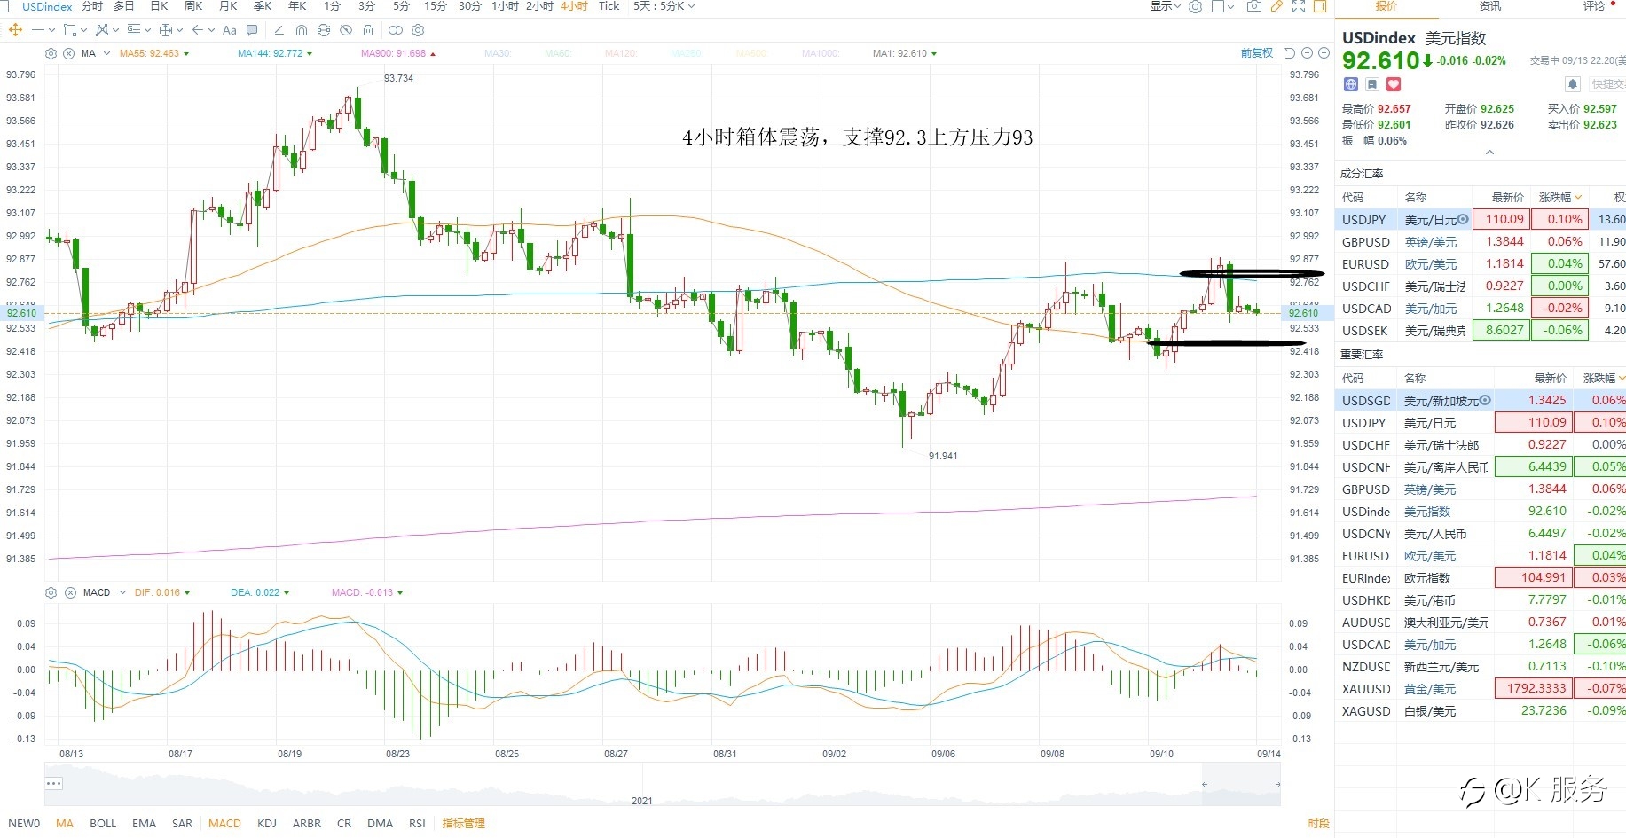Zoom out the chart with minus icon

(1307, 53)
